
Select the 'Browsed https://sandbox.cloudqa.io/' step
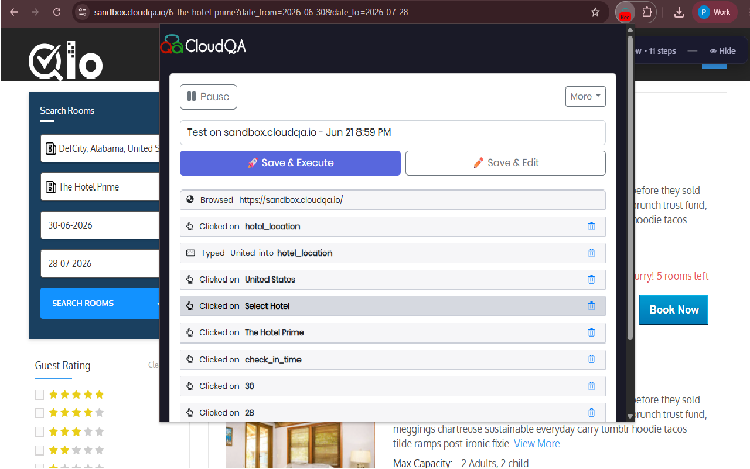393,200
